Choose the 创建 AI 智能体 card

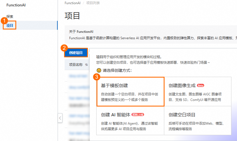click(130, 121)
